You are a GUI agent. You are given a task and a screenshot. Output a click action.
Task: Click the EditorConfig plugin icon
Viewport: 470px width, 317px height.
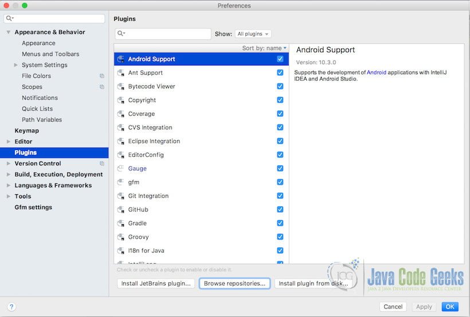coord(121,155)
